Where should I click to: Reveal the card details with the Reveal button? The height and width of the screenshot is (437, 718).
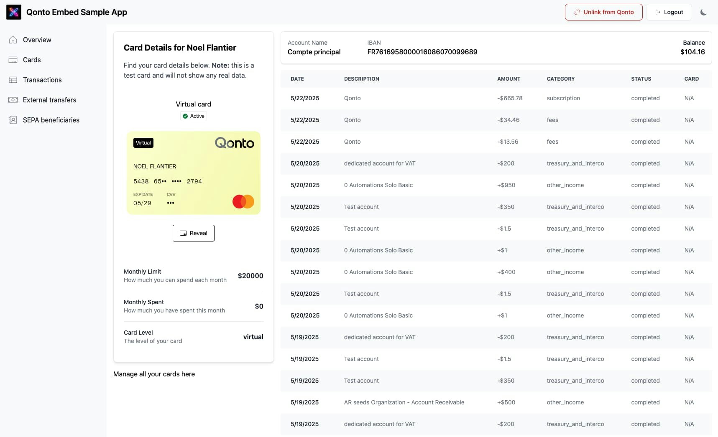click(x=194, y=233)
